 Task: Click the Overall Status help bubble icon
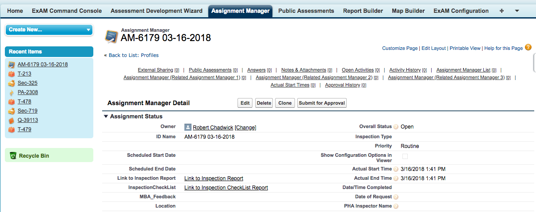pos(396,127)
